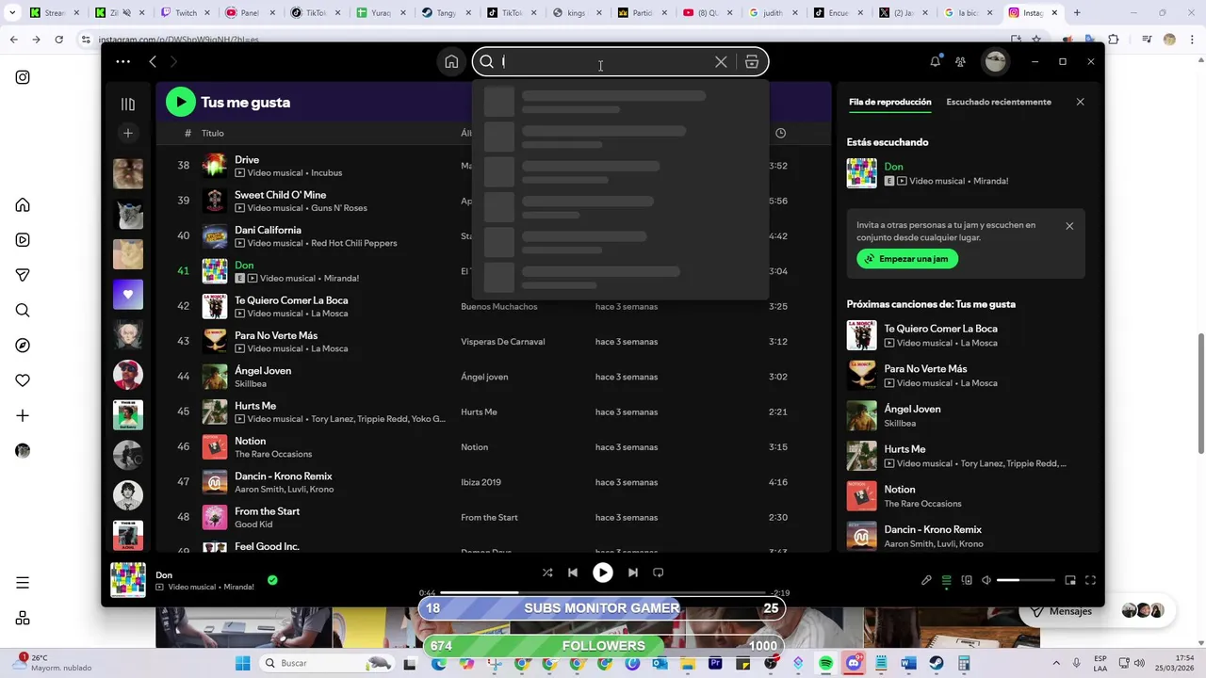The height and width of the screenshot is (678, 1206).
Task: Open the Spotify Browse icon in search bar
Action: coord(752,62)
